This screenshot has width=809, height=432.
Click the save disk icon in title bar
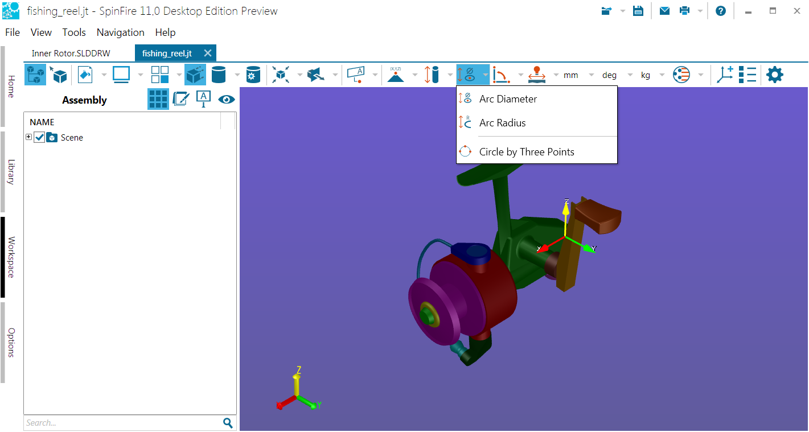pos(638,11)
